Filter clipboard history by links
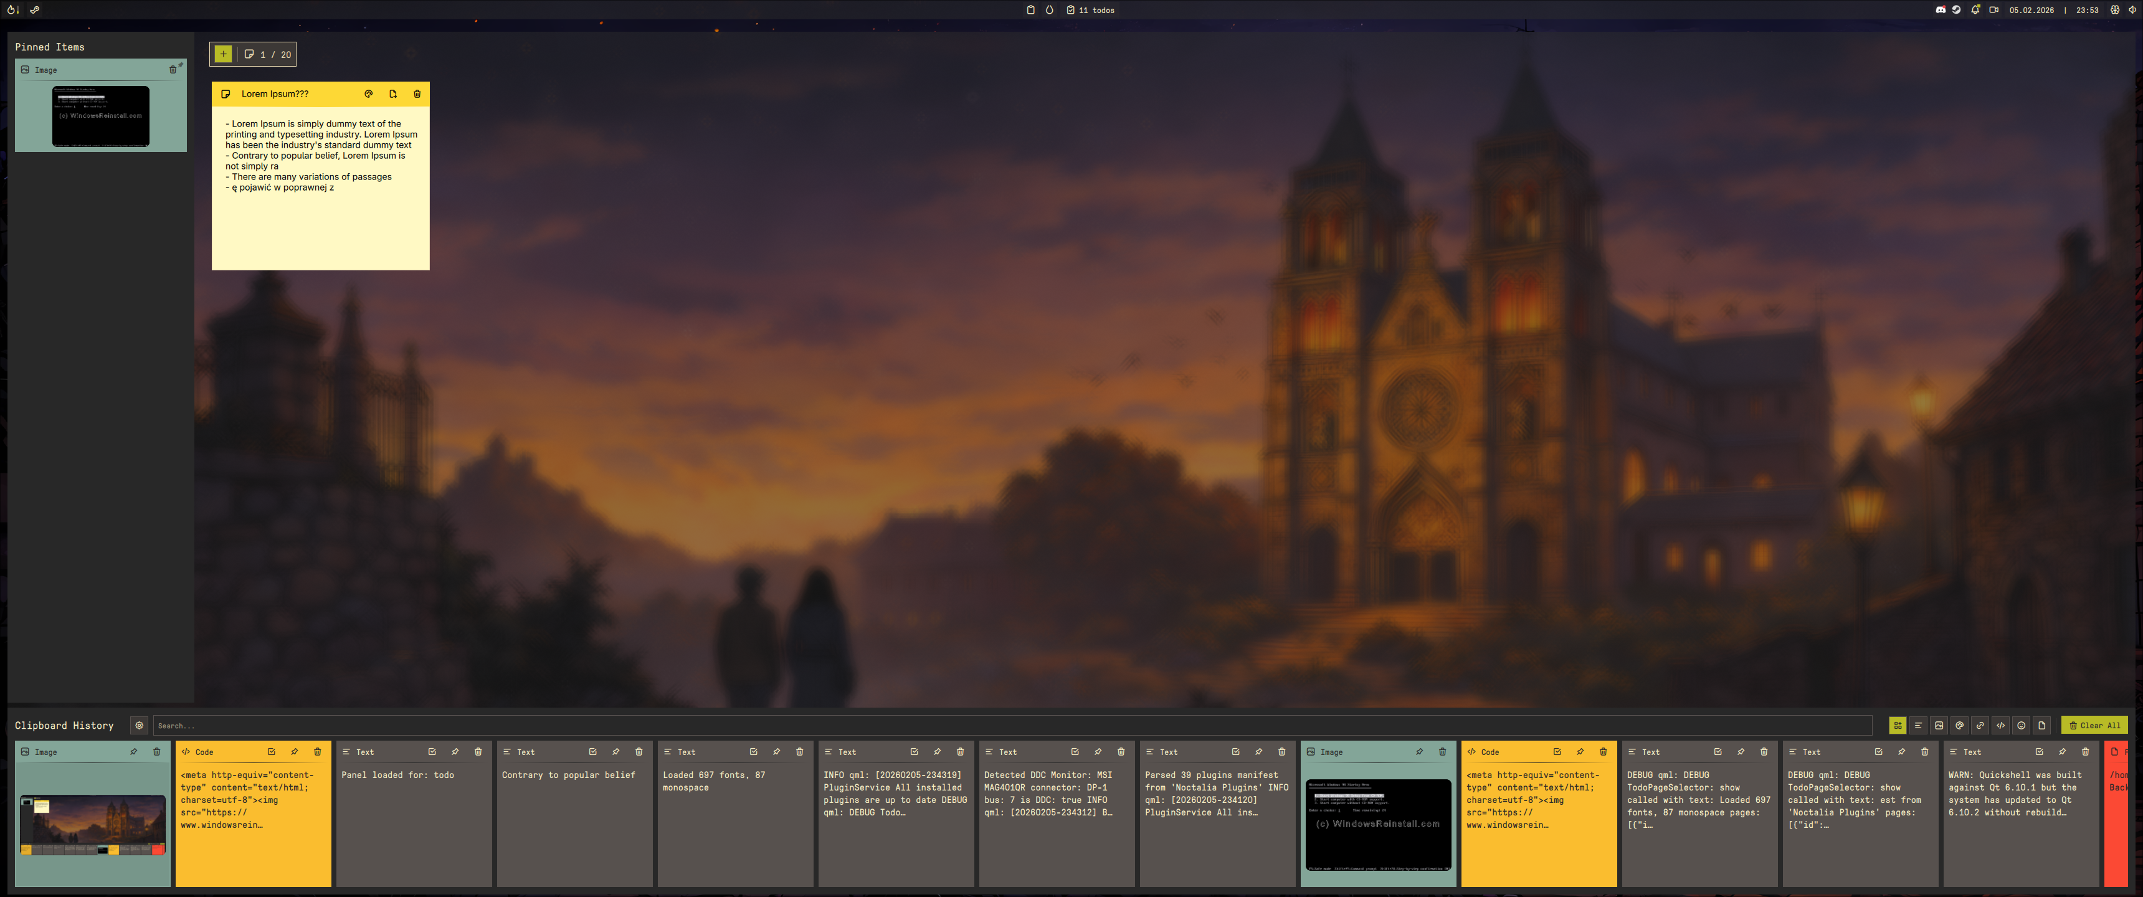2143x897 pixels. (1980, 726)
